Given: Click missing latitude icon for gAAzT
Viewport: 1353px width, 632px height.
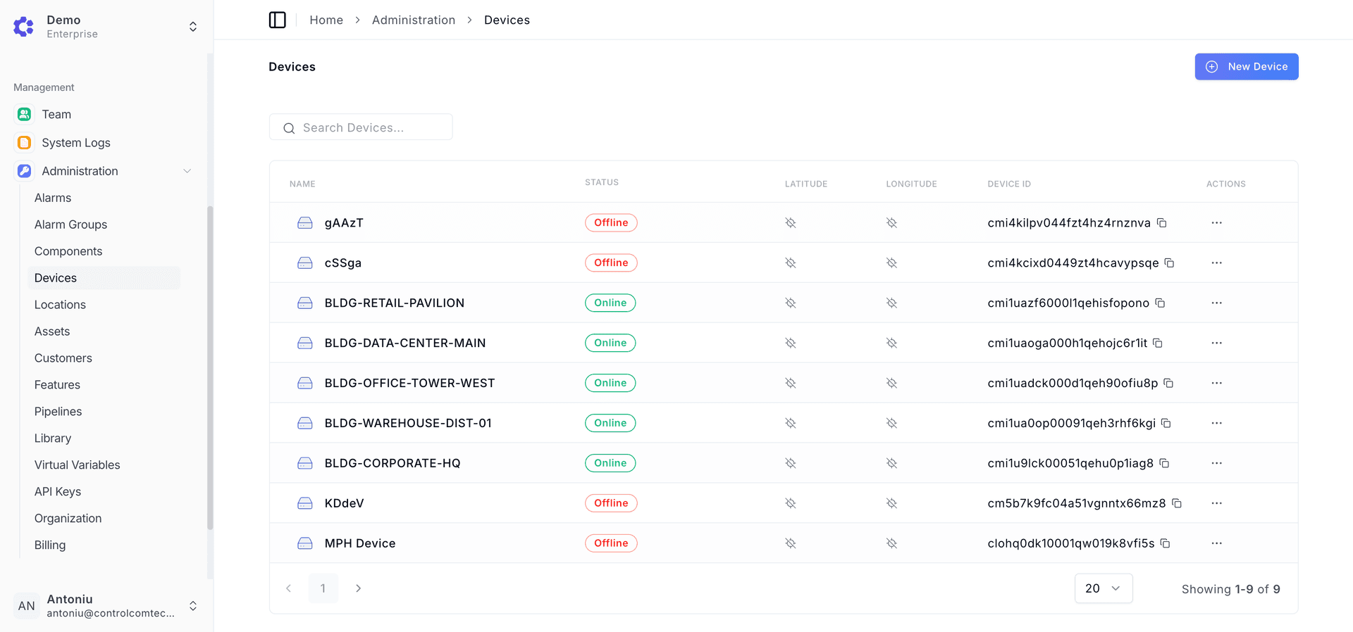Looking at the screenshot, I should click(x=791, y=223).
